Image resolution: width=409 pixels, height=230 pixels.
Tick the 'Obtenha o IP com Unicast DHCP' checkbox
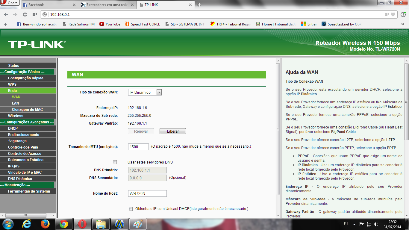131,209
